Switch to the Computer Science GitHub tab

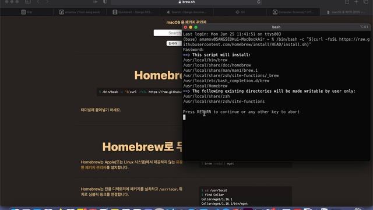tap(293, 12)
